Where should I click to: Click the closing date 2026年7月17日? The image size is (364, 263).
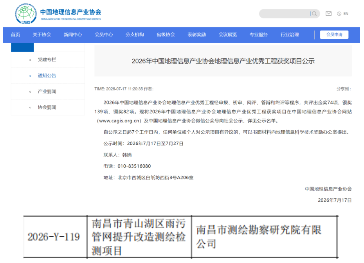point(335,200)
